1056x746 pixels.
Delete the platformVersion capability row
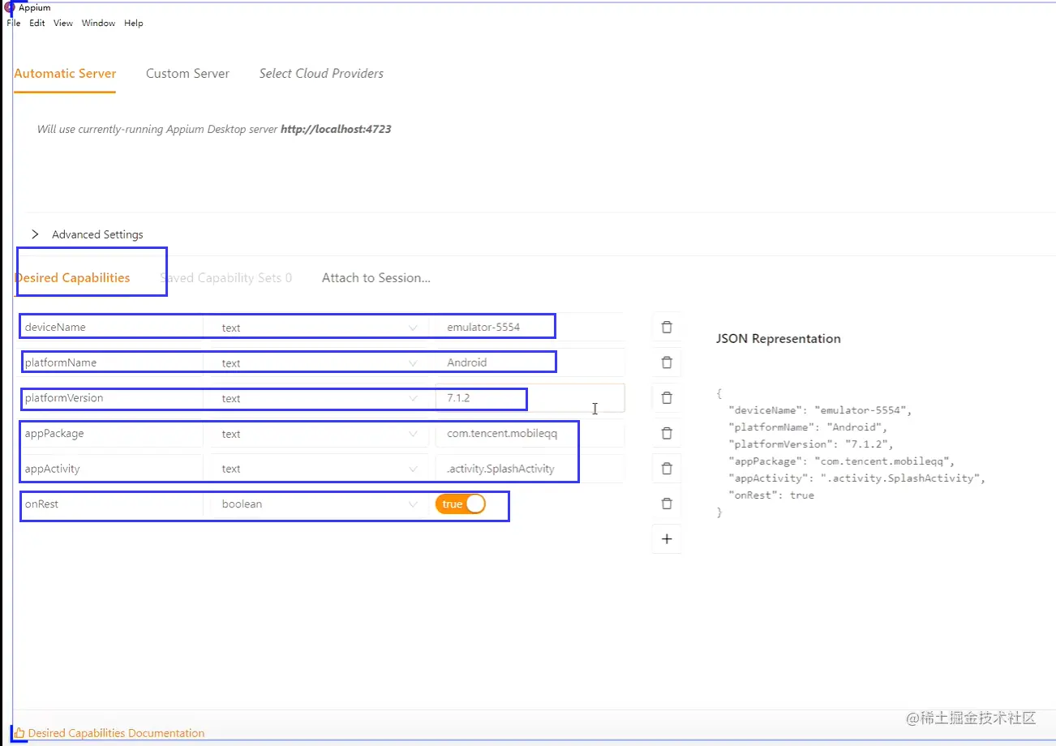tap(667, 398)
